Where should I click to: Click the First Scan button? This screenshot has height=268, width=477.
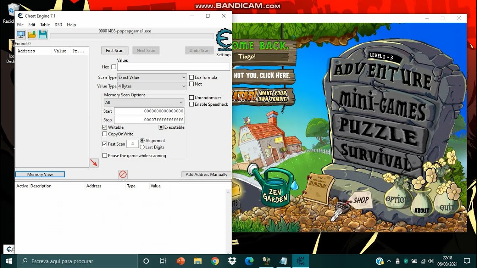(115, 51)
